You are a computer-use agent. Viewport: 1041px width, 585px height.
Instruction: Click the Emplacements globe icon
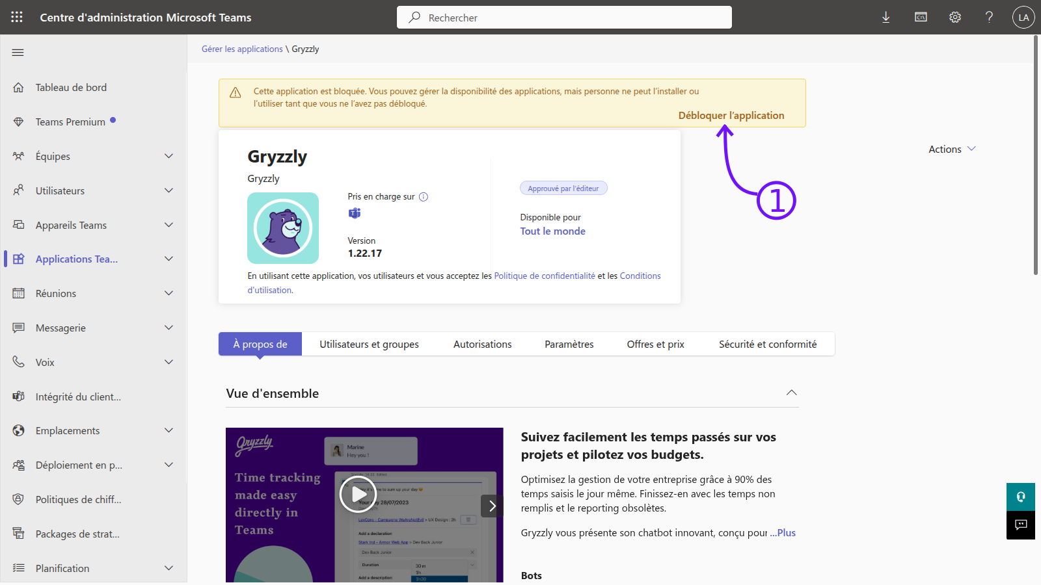pyautogui.click(x=18, y=430)
